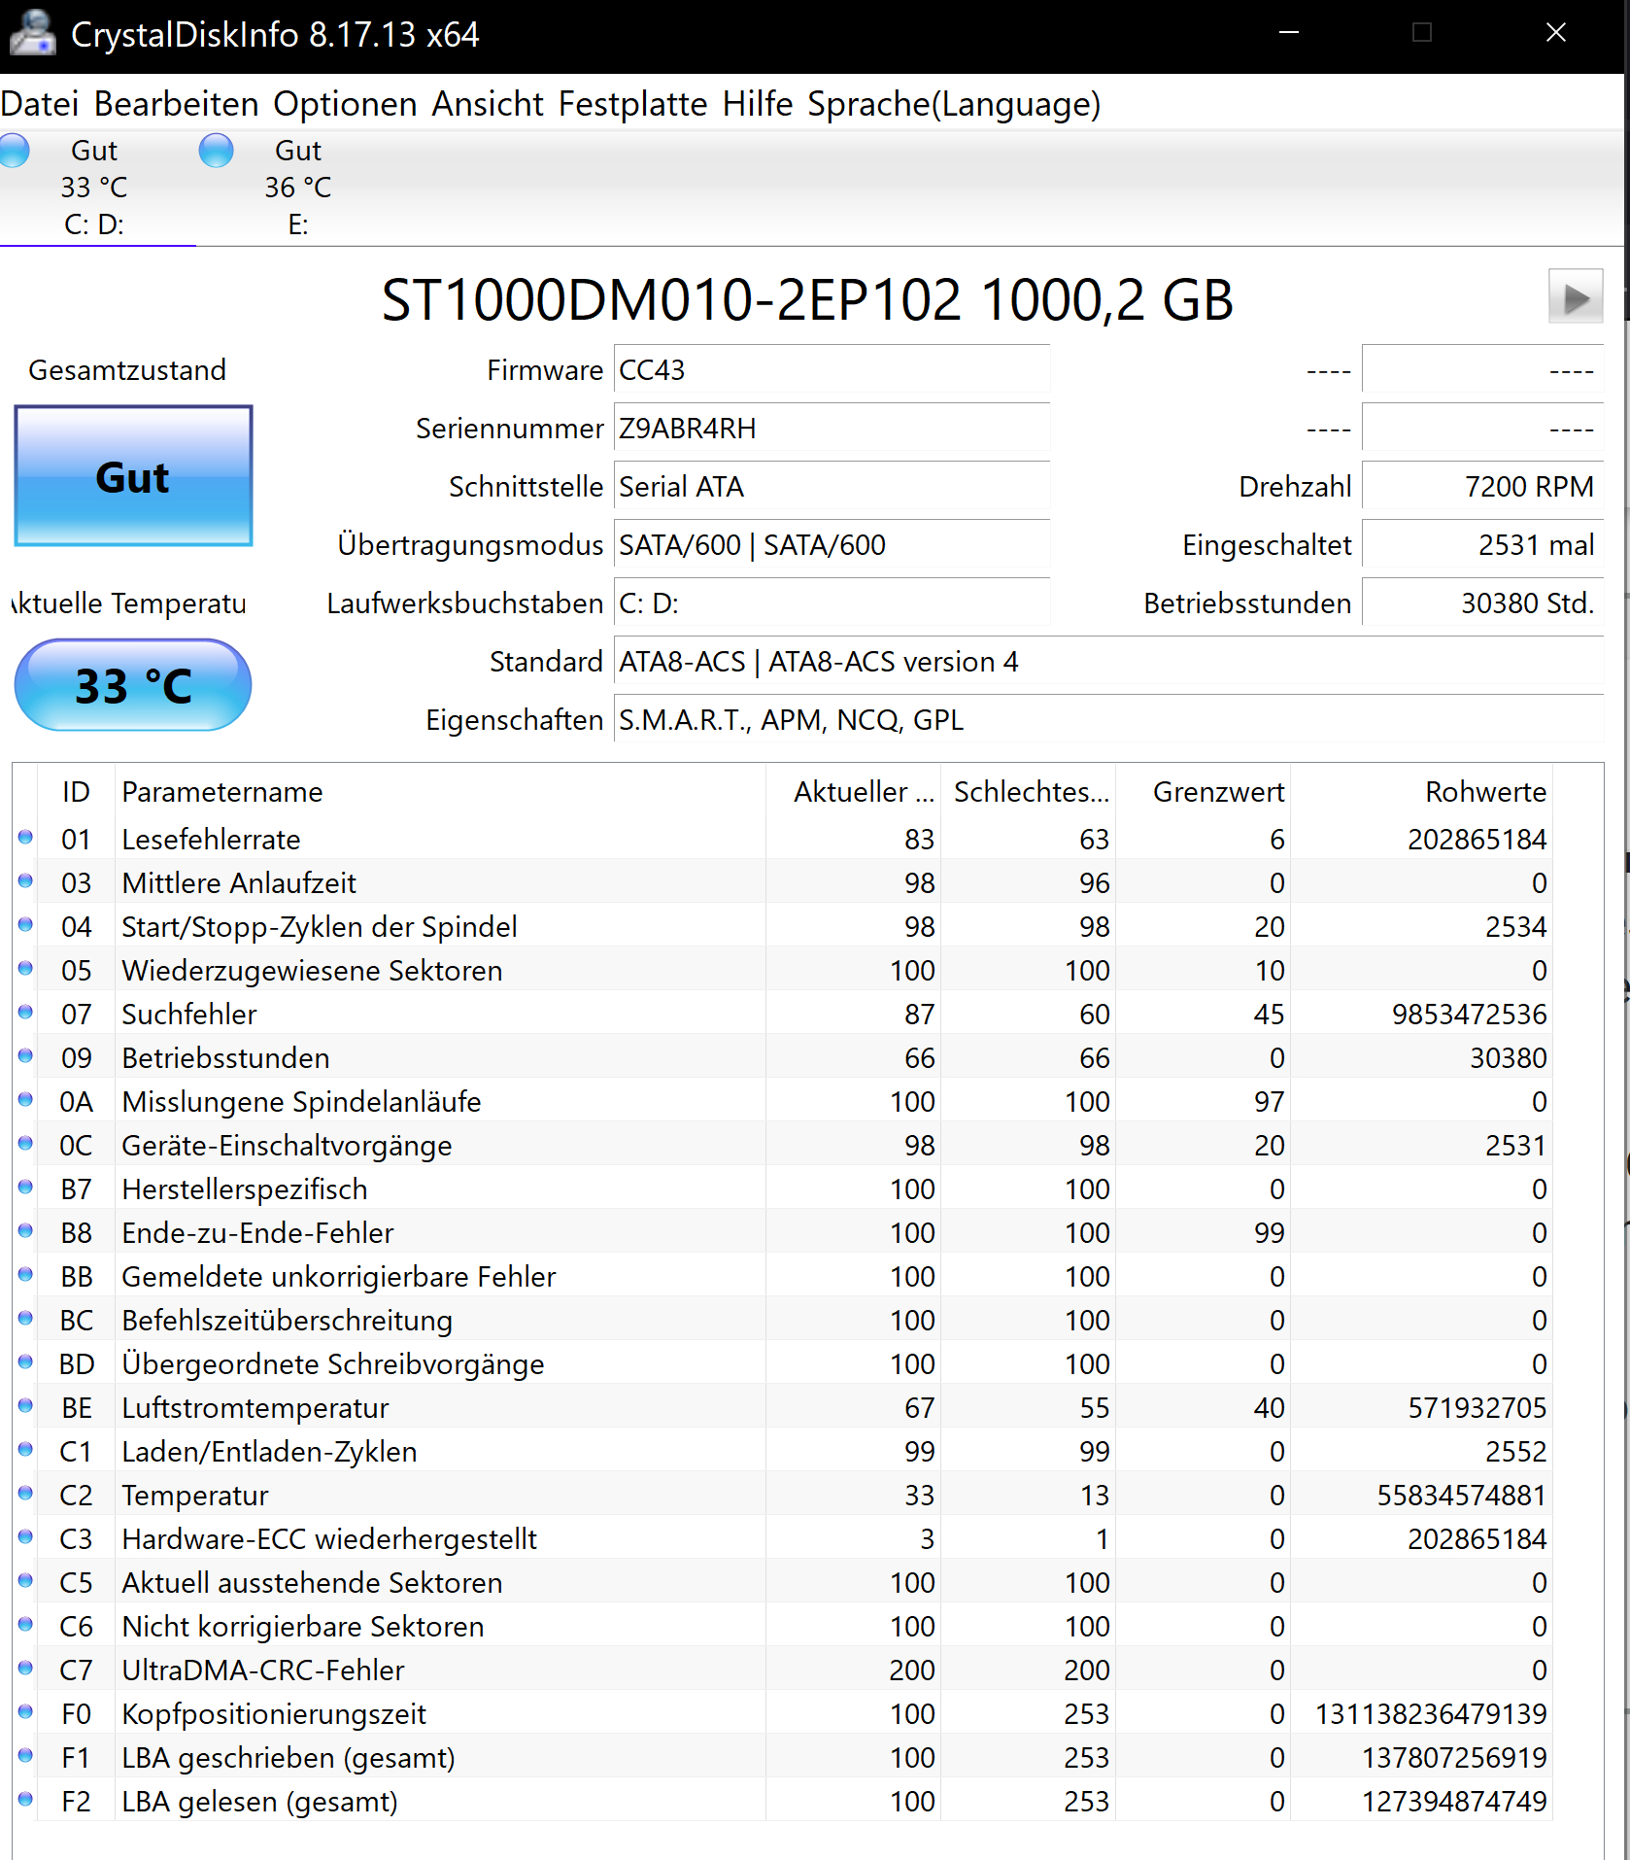Click status dot beside Übergeordnete Schreibvorgänge
This screenshot has height=1860, width=1630.
pos(25,1361)
